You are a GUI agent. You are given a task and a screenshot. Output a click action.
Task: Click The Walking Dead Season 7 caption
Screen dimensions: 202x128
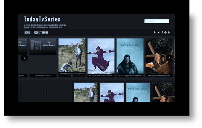point(72,75)
